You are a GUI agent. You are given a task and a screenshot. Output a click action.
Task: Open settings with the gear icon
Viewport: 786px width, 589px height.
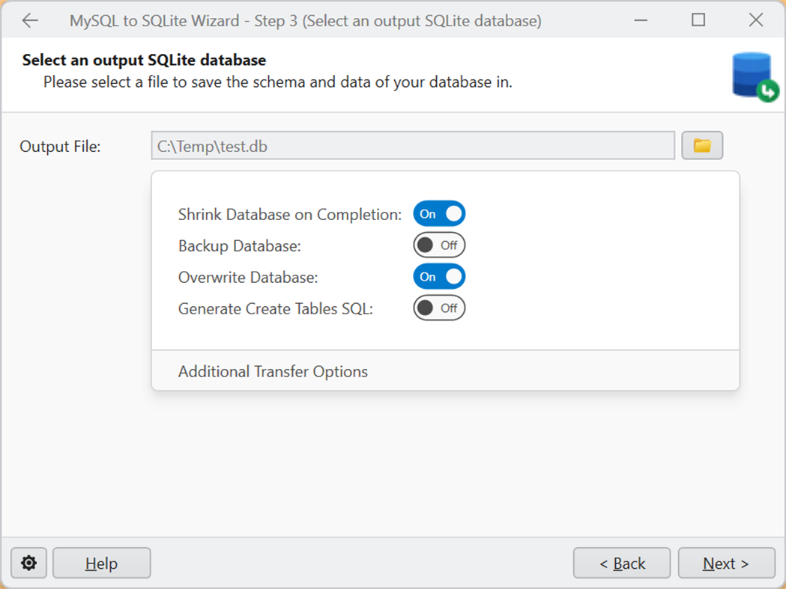(x=29, y=563)
